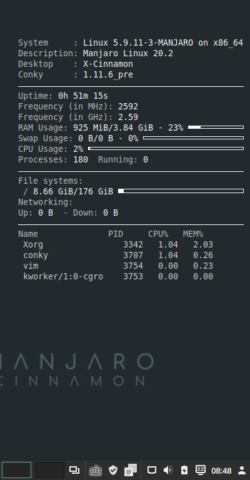The image size is (250, 480).
Task: Click the Xorg PID 3342 value
Action: point(132,244)
